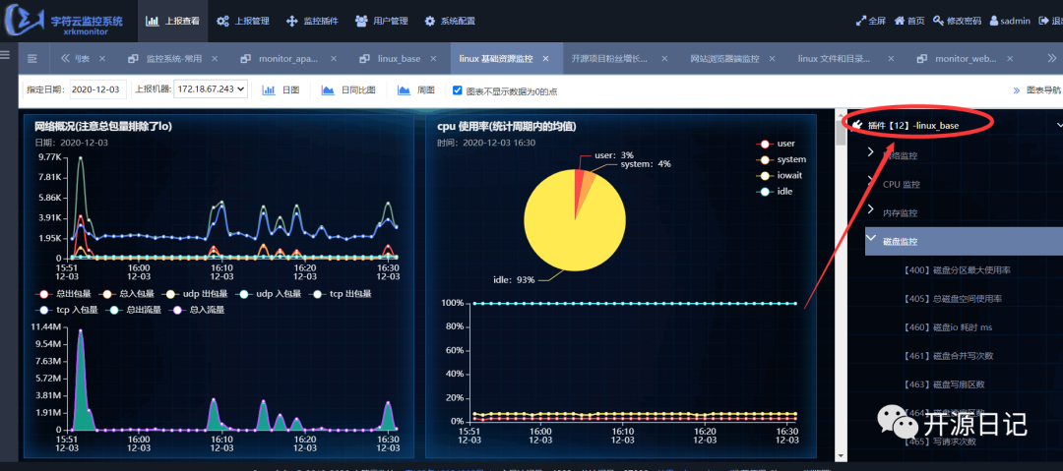The image size is (1063, 471).
Task: Open the 上报查看 menu
Action: 172,21
